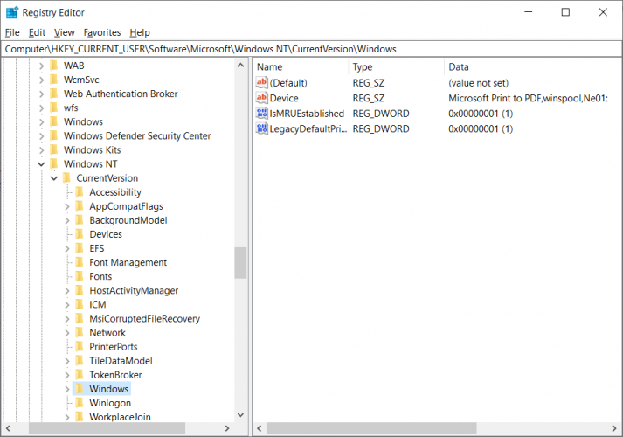Open the View menu

[x=65, y=32]
